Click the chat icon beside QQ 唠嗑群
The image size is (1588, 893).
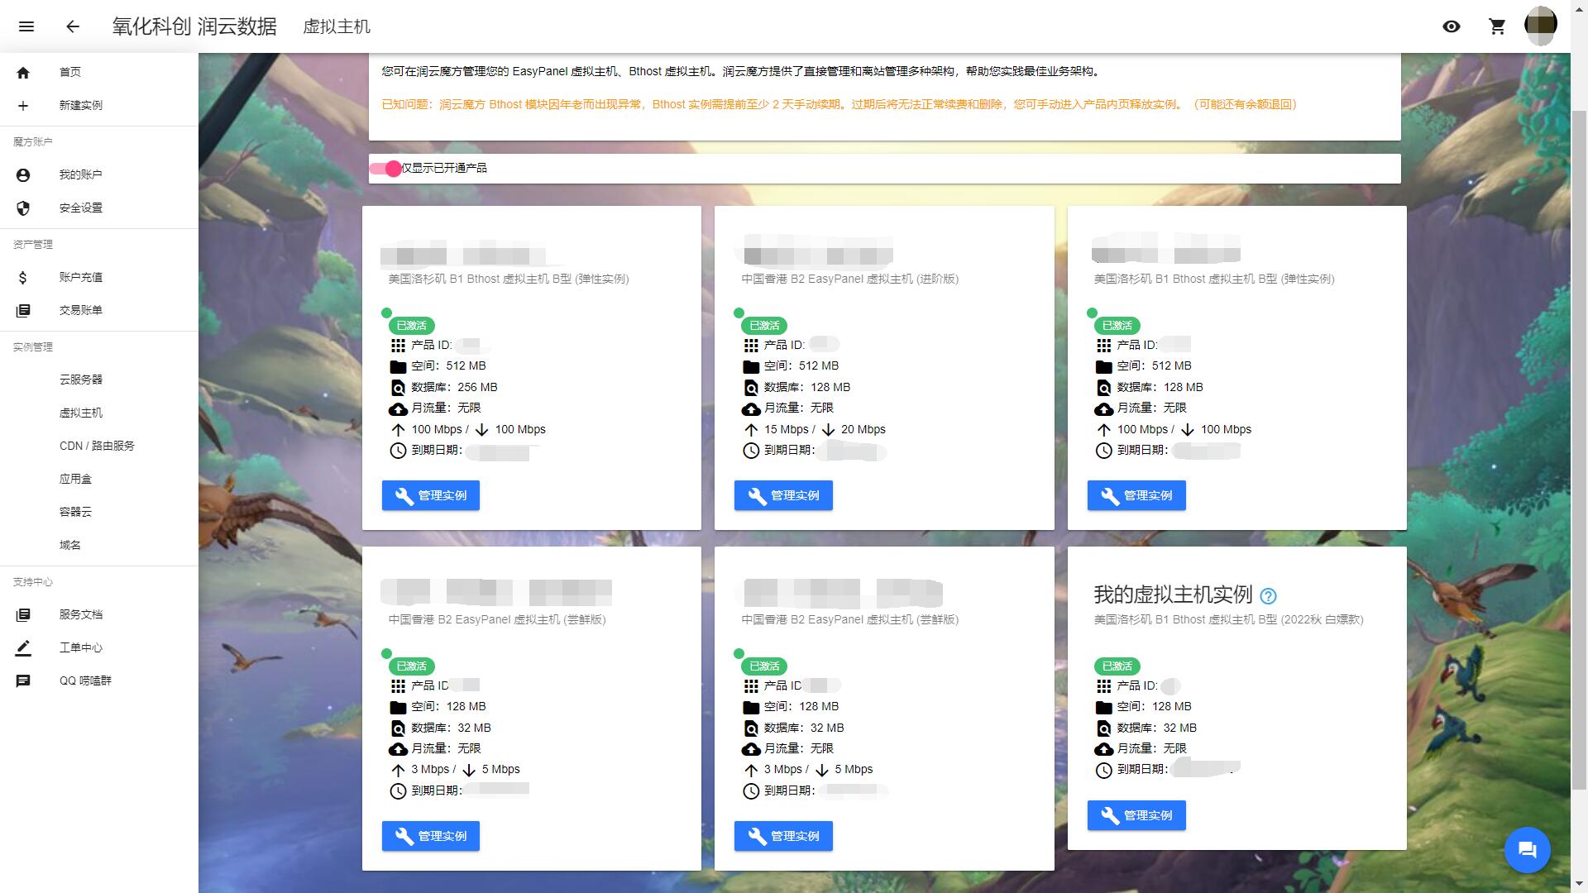pos(23,681)
